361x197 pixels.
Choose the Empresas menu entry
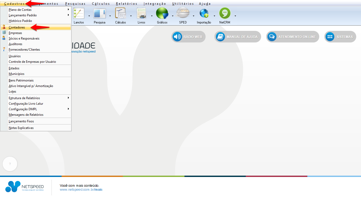[x=15, y=33]
